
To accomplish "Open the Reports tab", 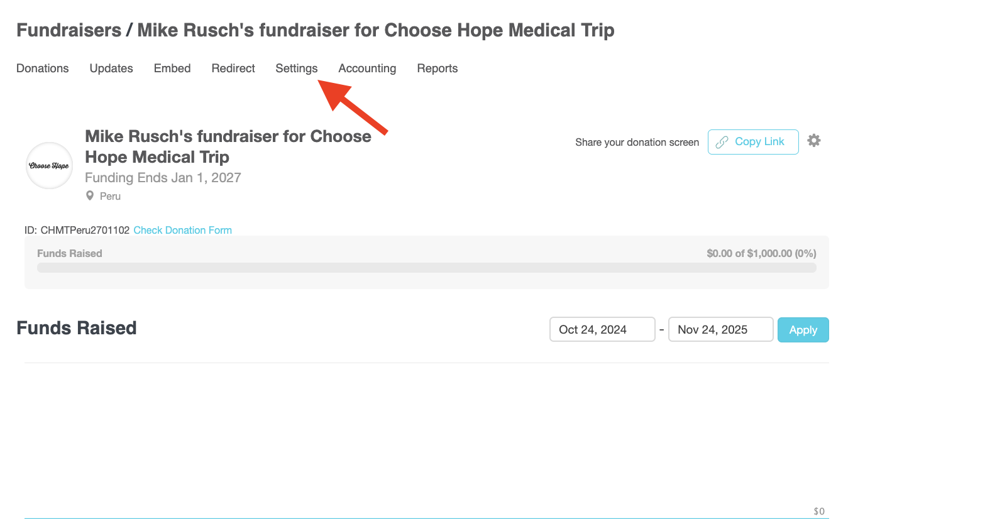I will (438, 68).
